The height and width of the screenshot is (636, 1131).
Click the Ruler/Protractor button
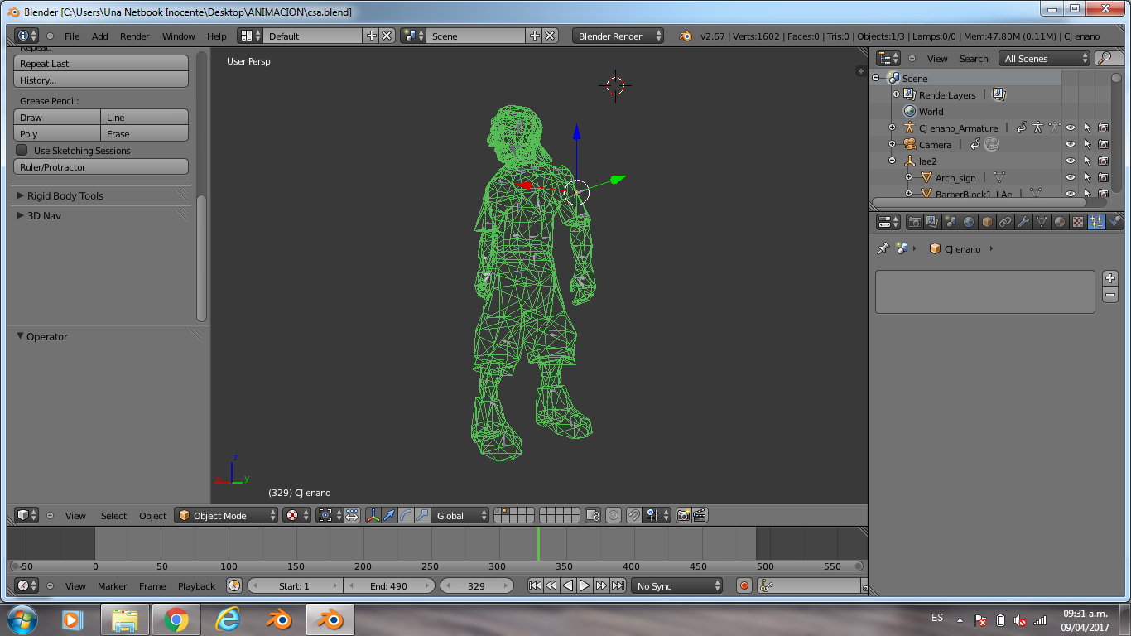(101, 167)
